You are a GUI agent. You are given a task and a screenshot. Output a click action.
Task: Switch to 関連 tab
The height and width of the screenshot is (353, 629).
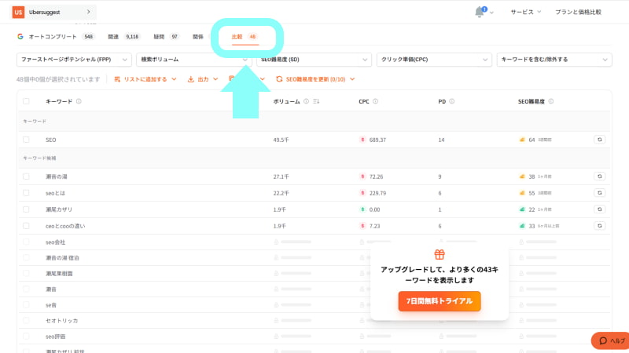pyautogui.click(x=123, y=36)
